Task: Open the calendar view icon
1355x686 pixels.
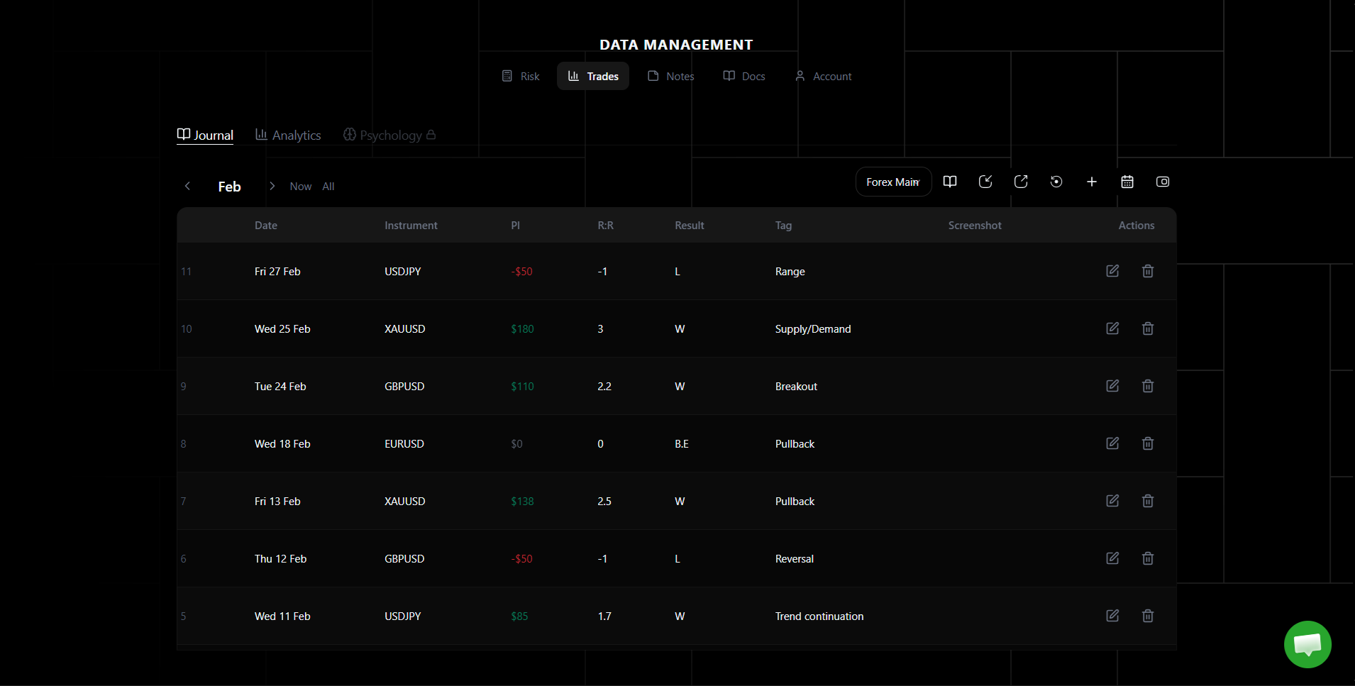Action: tap(1127, 182)
